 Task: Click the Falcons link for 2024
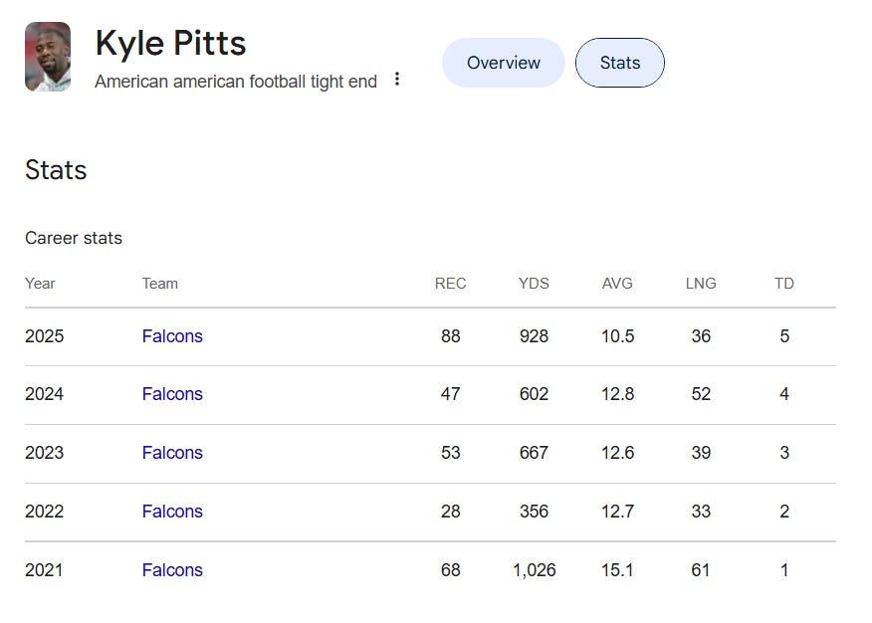coord(172,394)
